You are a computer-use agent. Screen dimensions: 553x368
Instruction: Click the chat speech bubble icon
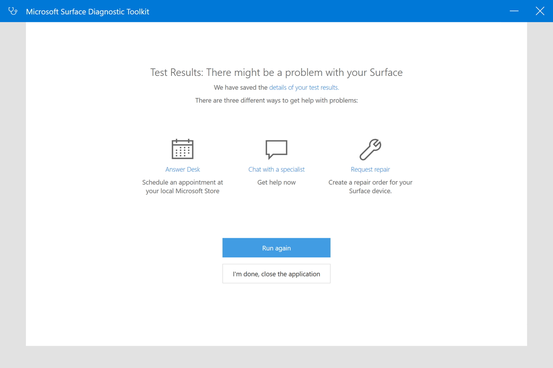(x=276, y=149)
